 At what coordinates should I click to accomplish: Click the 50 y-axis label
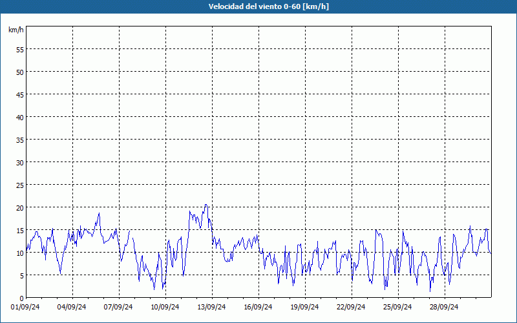coord(20,72)
